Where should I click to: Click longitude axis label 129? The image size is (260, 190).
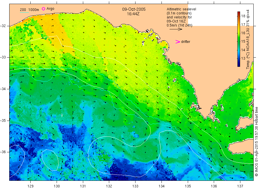click(31, 186)
